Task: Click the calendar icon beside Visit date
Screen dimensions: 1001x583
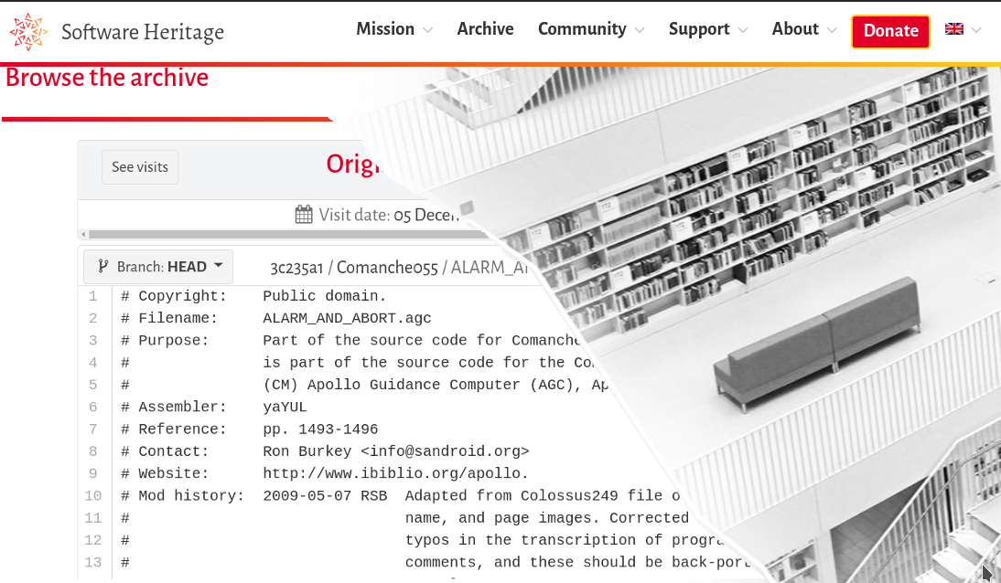Action: [304, 215]
